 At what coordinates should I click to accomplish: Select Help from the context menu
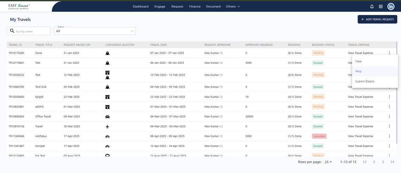(x=358, y=71)
